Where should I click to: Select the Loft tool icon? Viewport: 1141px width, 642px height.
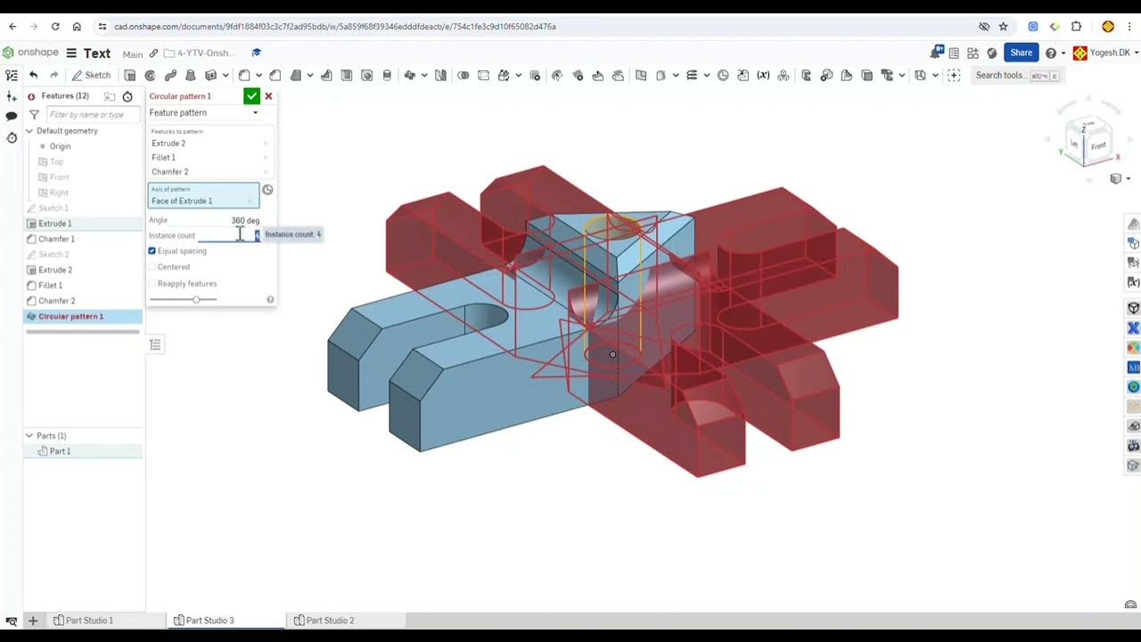(x=191, y=76)
